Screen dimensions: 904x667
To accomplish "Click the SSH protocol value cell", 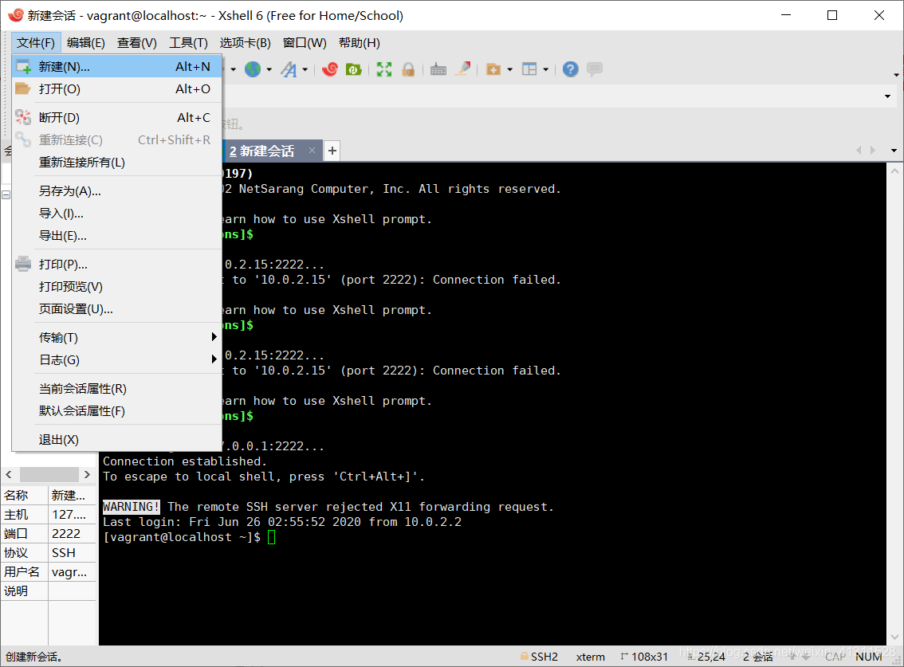I will [x=72, y=552].
